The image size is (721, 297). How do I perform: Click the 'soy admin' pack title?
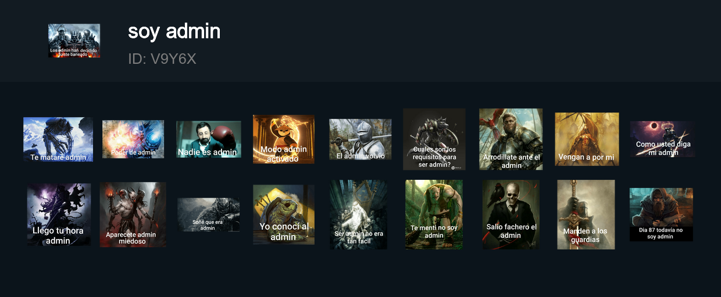174,31
